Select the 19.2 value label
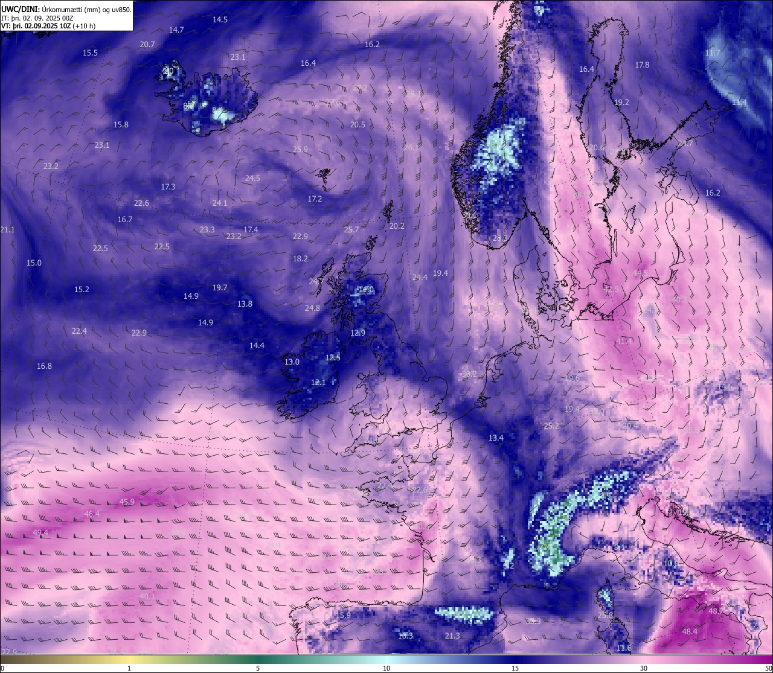This screenshot has width=773, height=673. click(x=621, y=102)
